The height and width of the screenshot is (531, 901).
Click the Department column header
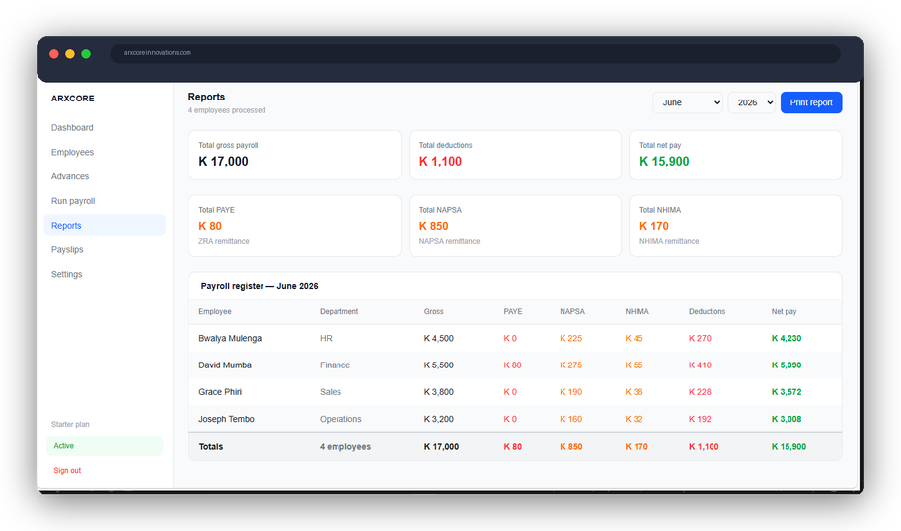click(x=339, y=312)
